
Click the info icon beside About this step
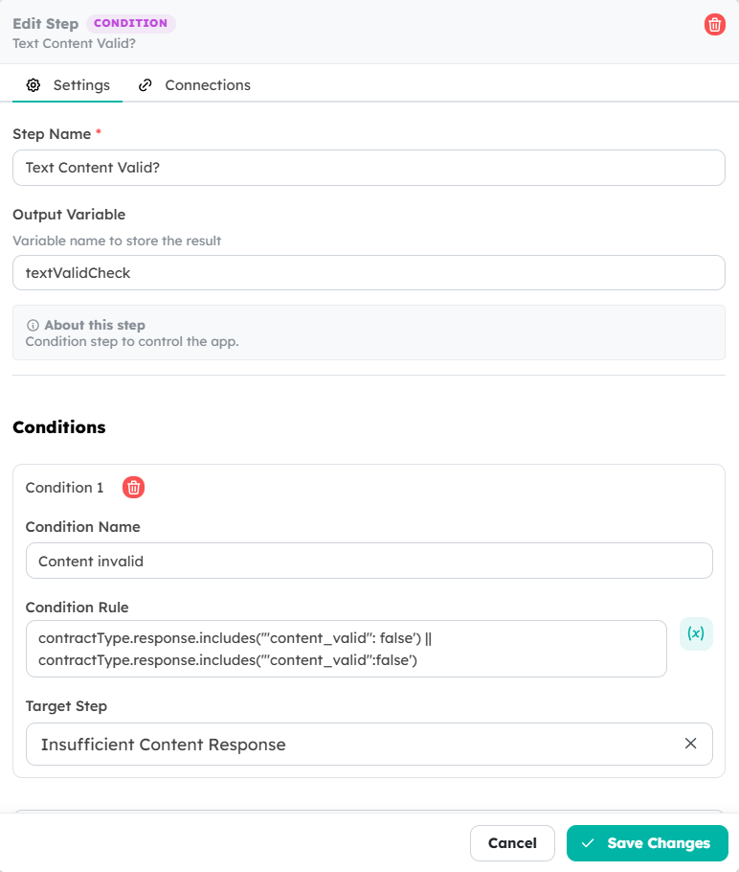point(33,325)
